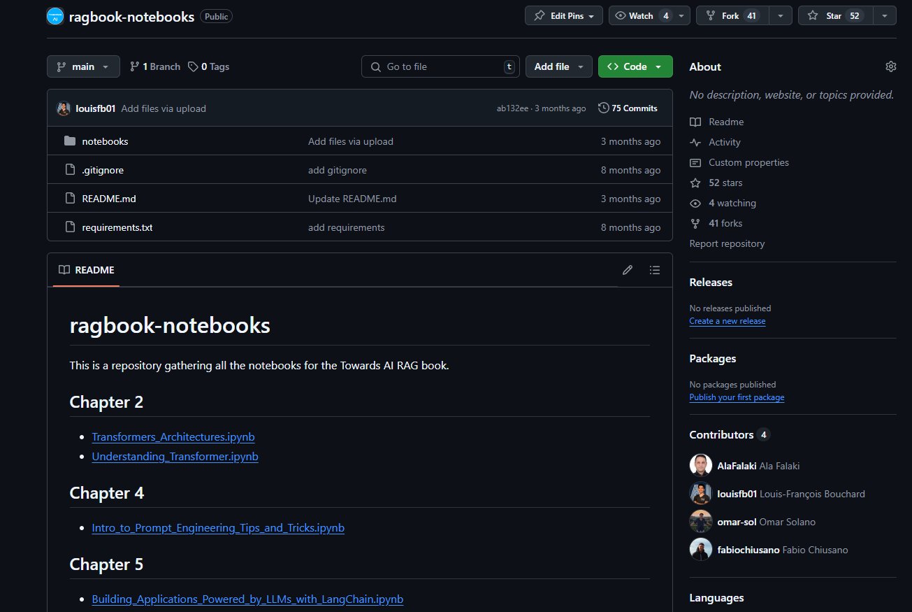Click the About settings gear icon
Image resolution: width=912 pixels, height=612 pixels.
pyautogui.click(x=890, y=66)
